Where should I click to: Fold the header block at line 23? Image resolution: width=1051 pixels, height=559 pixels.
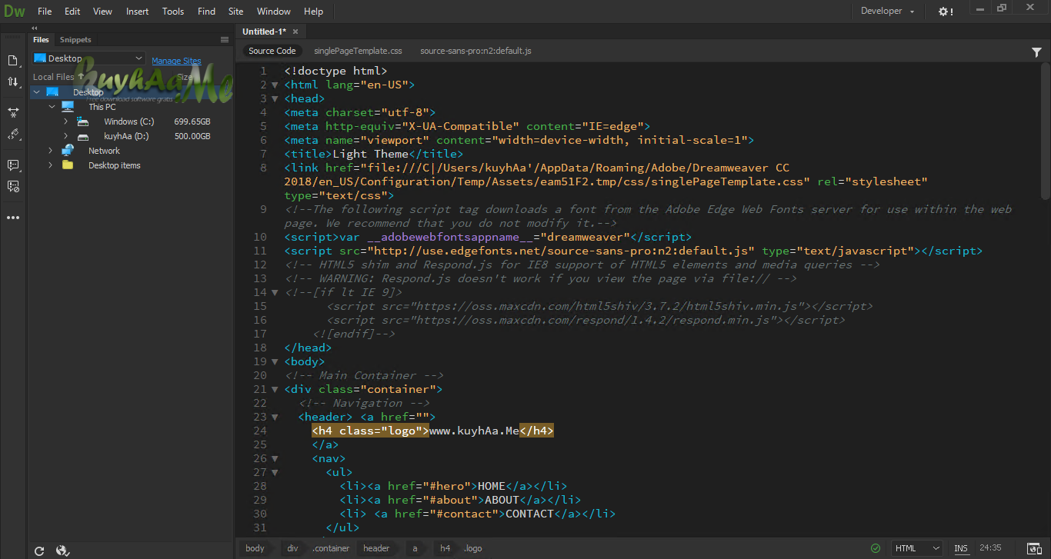275,417
